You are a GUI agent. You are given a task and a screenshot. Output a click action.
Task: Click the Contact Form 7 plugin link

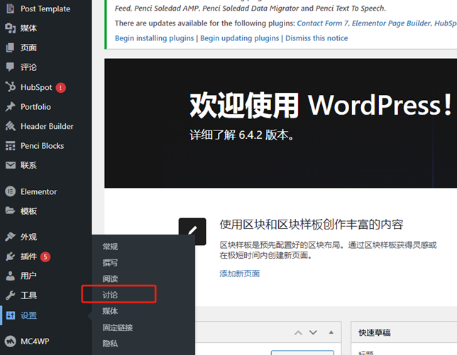pos(322,23)
